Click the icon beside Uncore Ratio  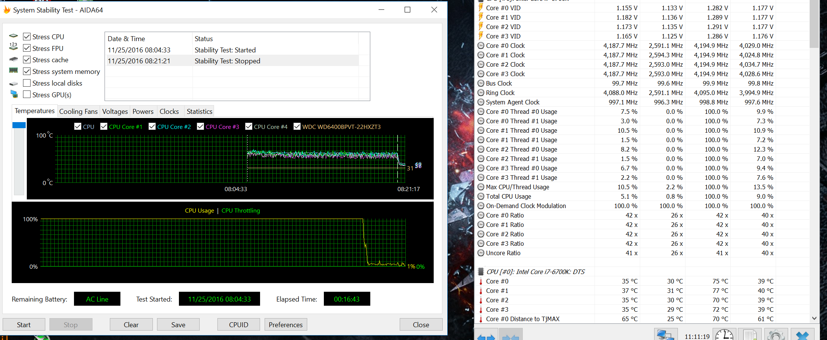481,253
